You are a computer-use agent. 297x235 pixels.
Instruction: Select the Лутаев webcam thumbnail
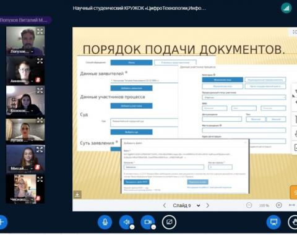[x=25, y=130]
